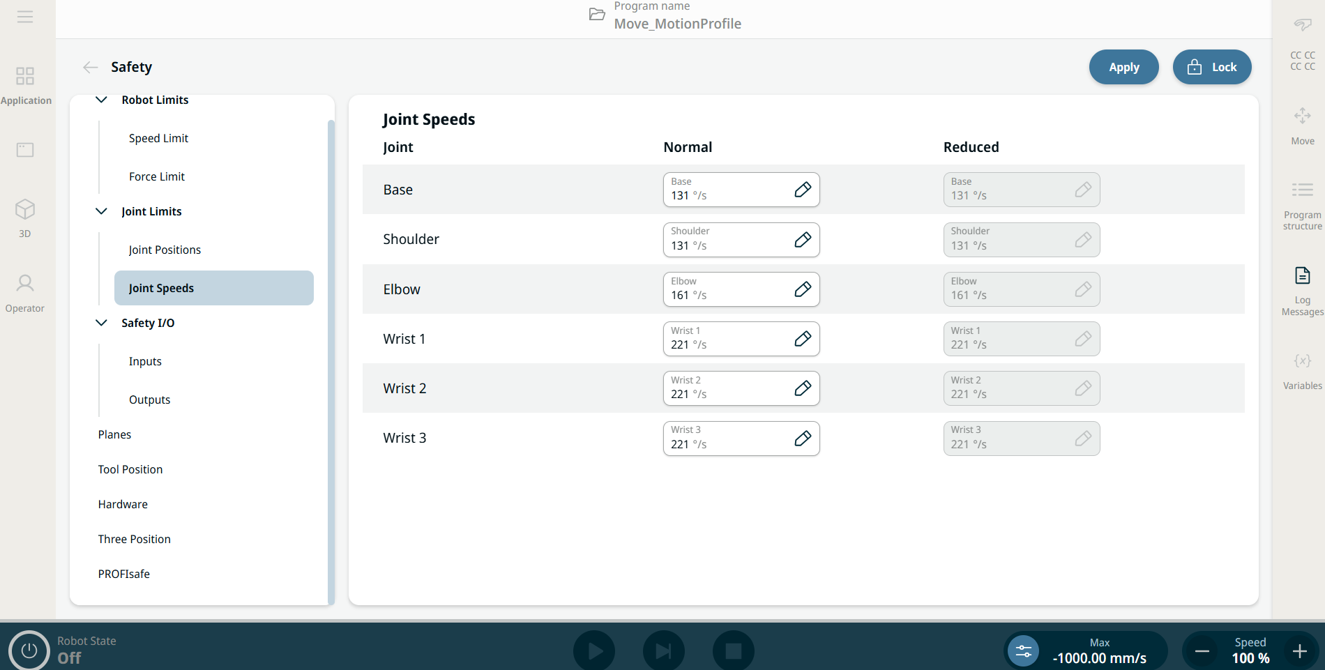Open the Planes safety menu item
Viewport: 1325px width, 670px height.
[114, 434]
